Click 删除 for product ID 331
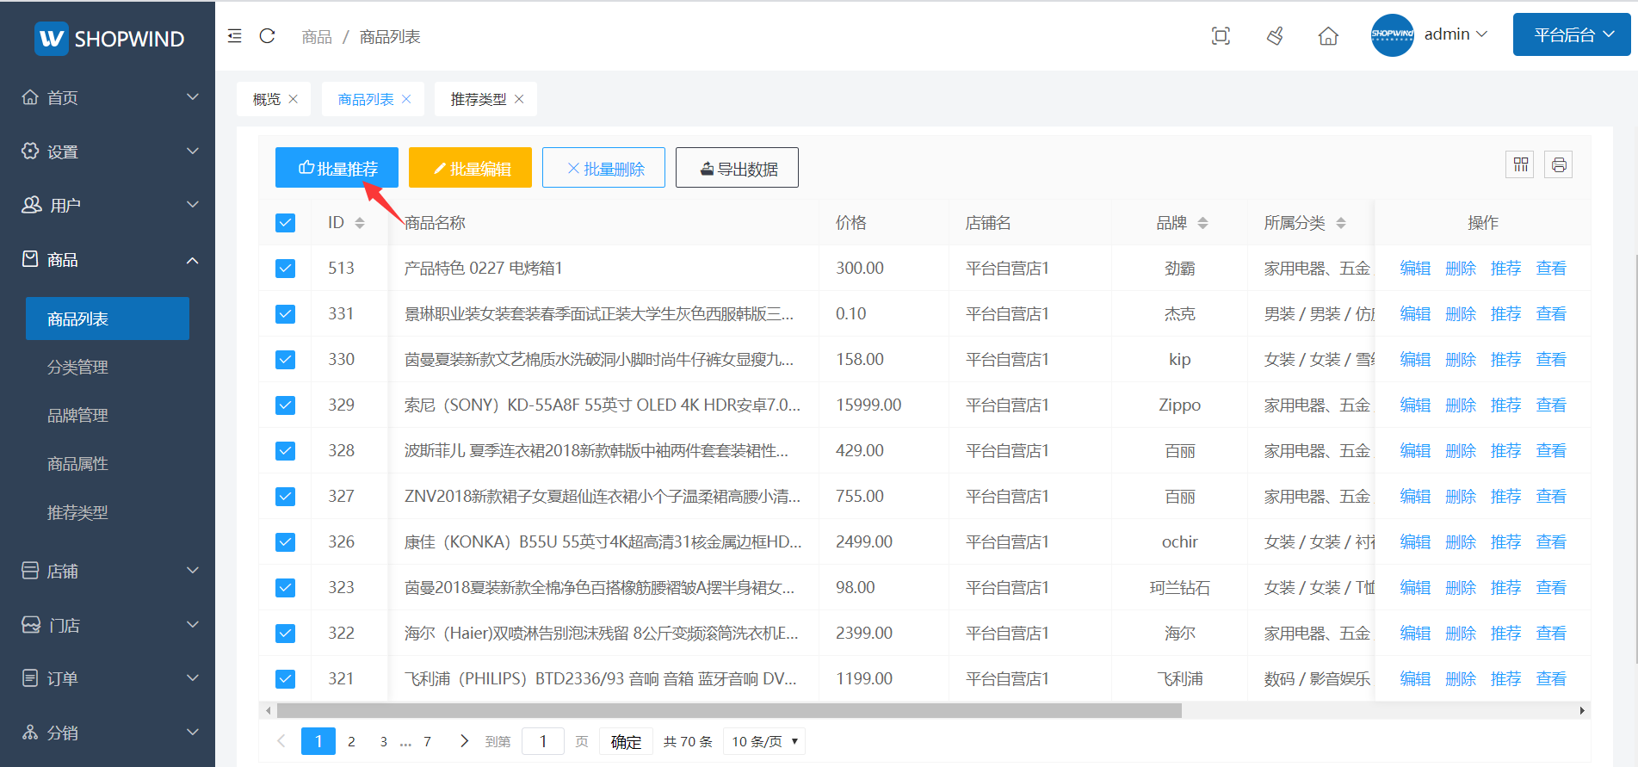This screenshot has width=1638, height=767. coord(1461,314)
